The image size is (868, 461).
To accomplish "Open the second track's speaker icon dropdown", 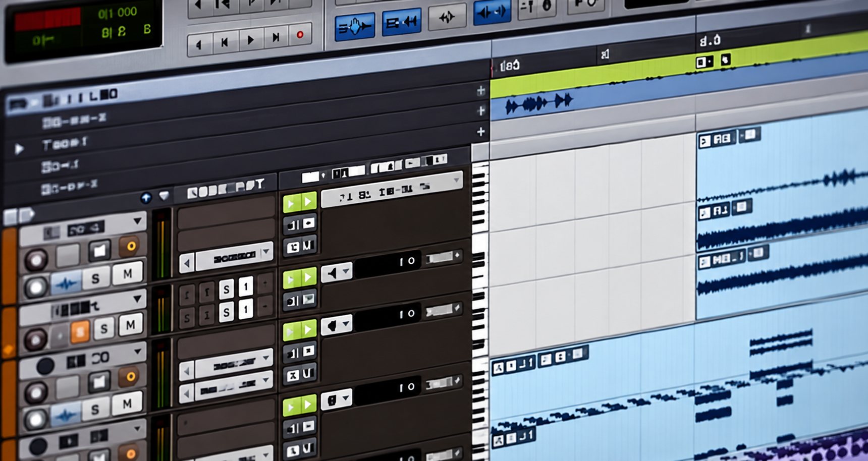I will [x=337, y=273].
